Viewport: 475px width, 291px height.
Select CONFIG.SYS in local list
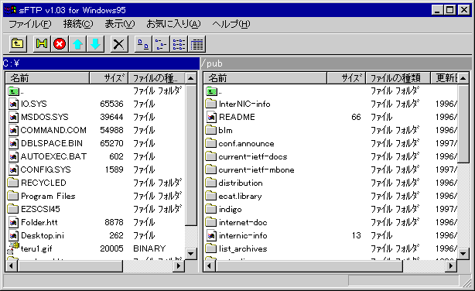46,169
